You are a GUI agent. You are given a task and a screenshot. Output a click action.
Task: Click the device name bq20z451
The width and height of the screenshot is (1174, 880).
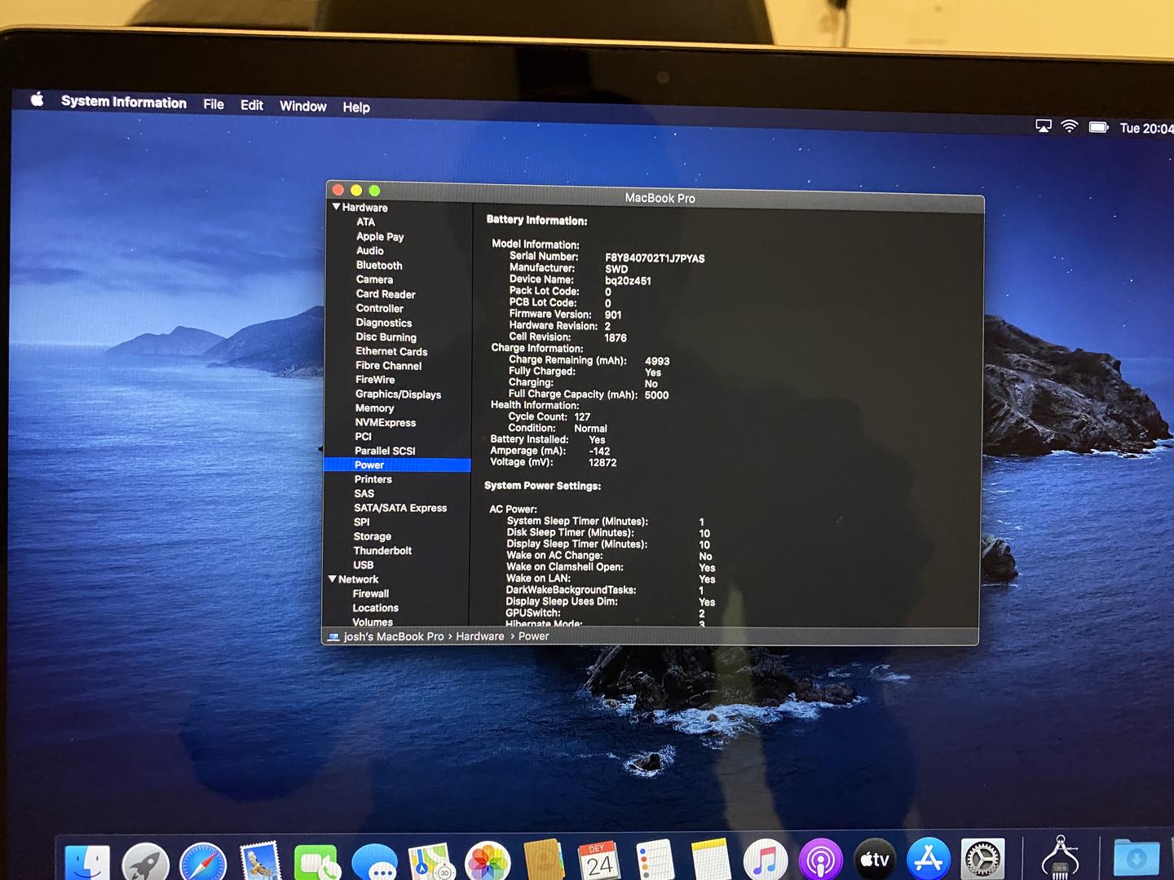(628, 281)
